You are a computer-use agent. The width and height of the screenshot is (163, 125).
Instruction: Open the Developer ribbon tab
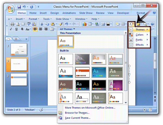coord(123,13)
